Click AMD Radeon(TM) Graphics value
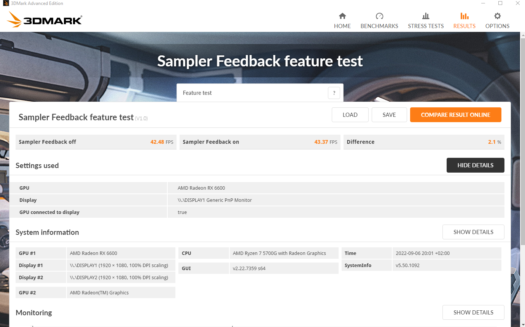Viewport: 525px width, 327px height. click(x=99, y=292)
